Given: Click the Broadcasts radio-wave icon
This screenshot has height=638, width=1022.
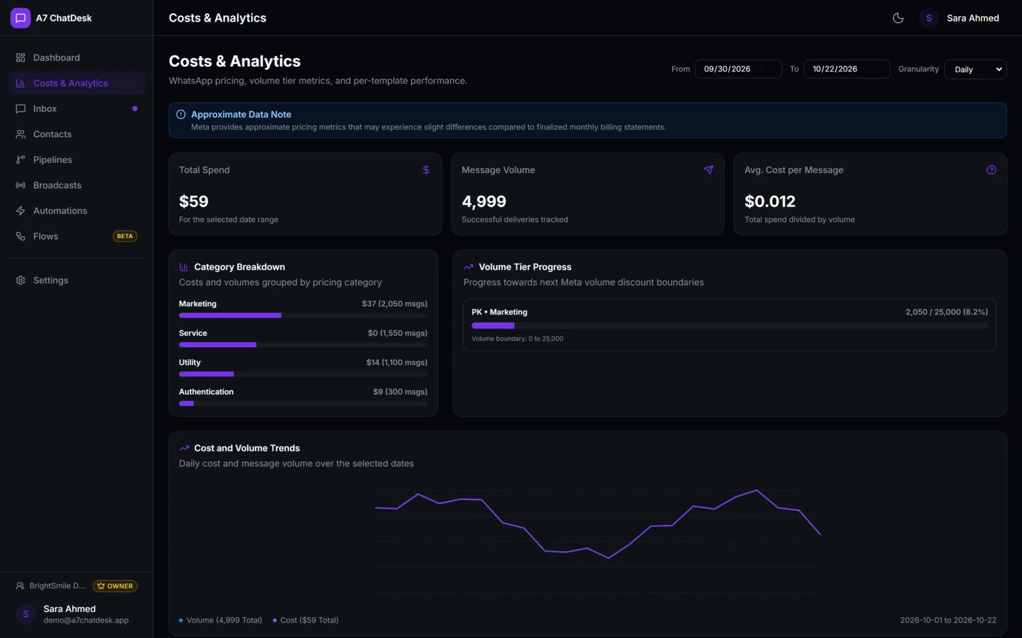Looking at the screenshot, I should (x=20, y=185).
